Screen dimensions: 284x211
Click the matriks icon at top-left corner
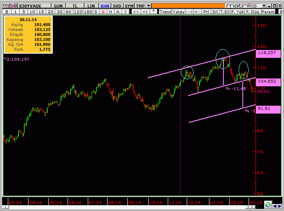tap(6, 6)
